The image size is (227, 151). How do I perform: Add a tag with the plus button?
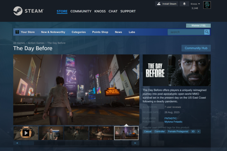click(198, 131)
